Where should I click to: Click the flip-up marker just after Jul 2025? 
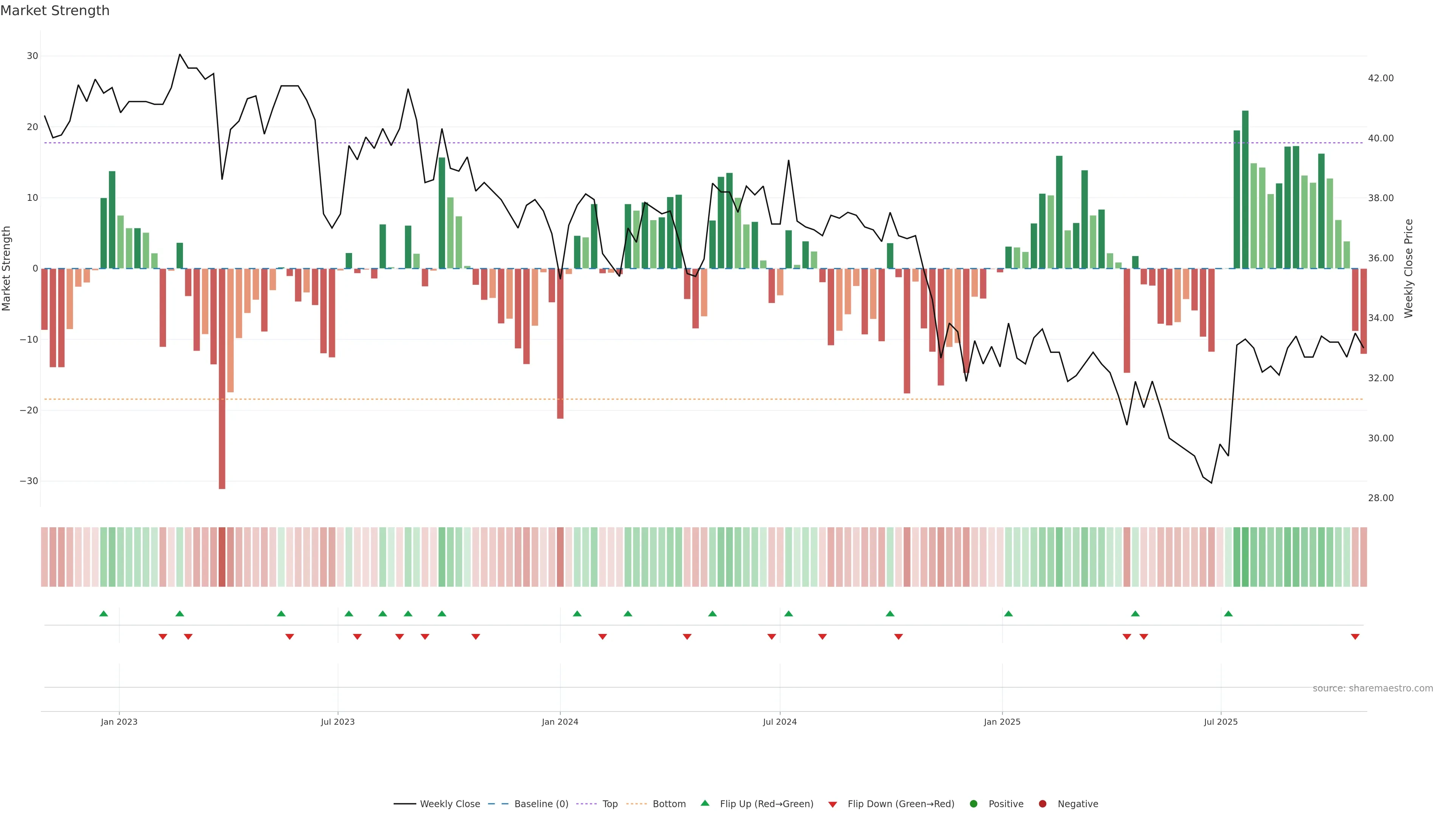click(1228, 614)
